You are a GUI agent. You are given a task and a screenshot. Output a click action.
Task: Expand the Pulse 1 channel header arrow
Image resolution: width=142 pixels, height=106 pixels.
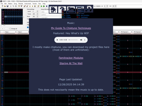point(16,32)
